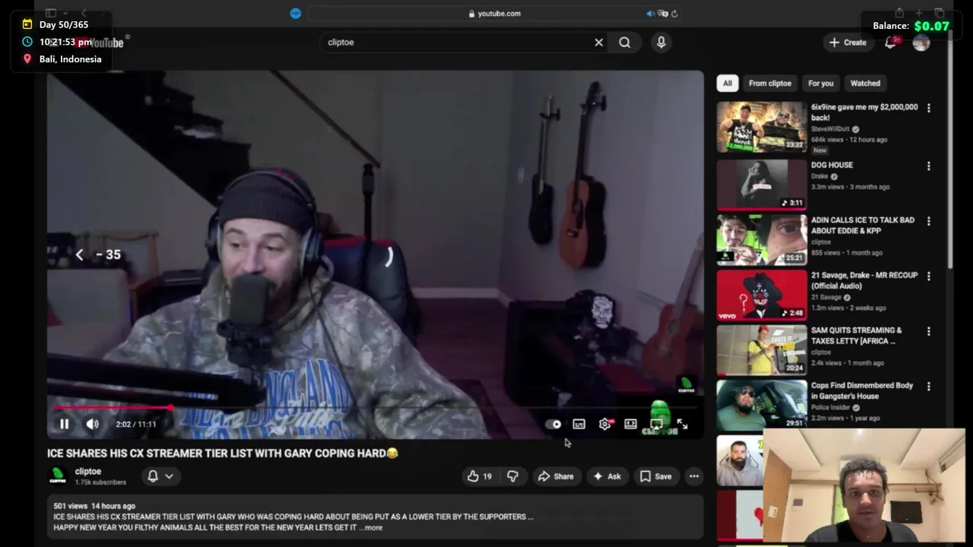This screenshot has height=547, width=973.
Task: Click the Share button
Action: coord(556,476)
